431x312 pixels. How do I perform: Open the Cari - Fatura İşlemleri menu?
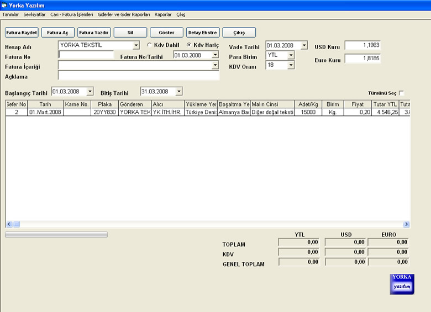(x=72, y=14)
